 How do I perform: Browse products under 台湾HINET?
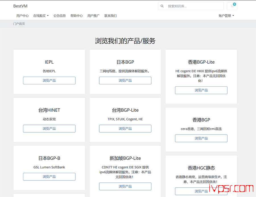click(49, 129)
